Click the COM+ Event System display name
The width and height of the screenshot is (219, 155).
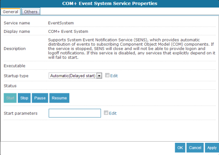(68, 32)
